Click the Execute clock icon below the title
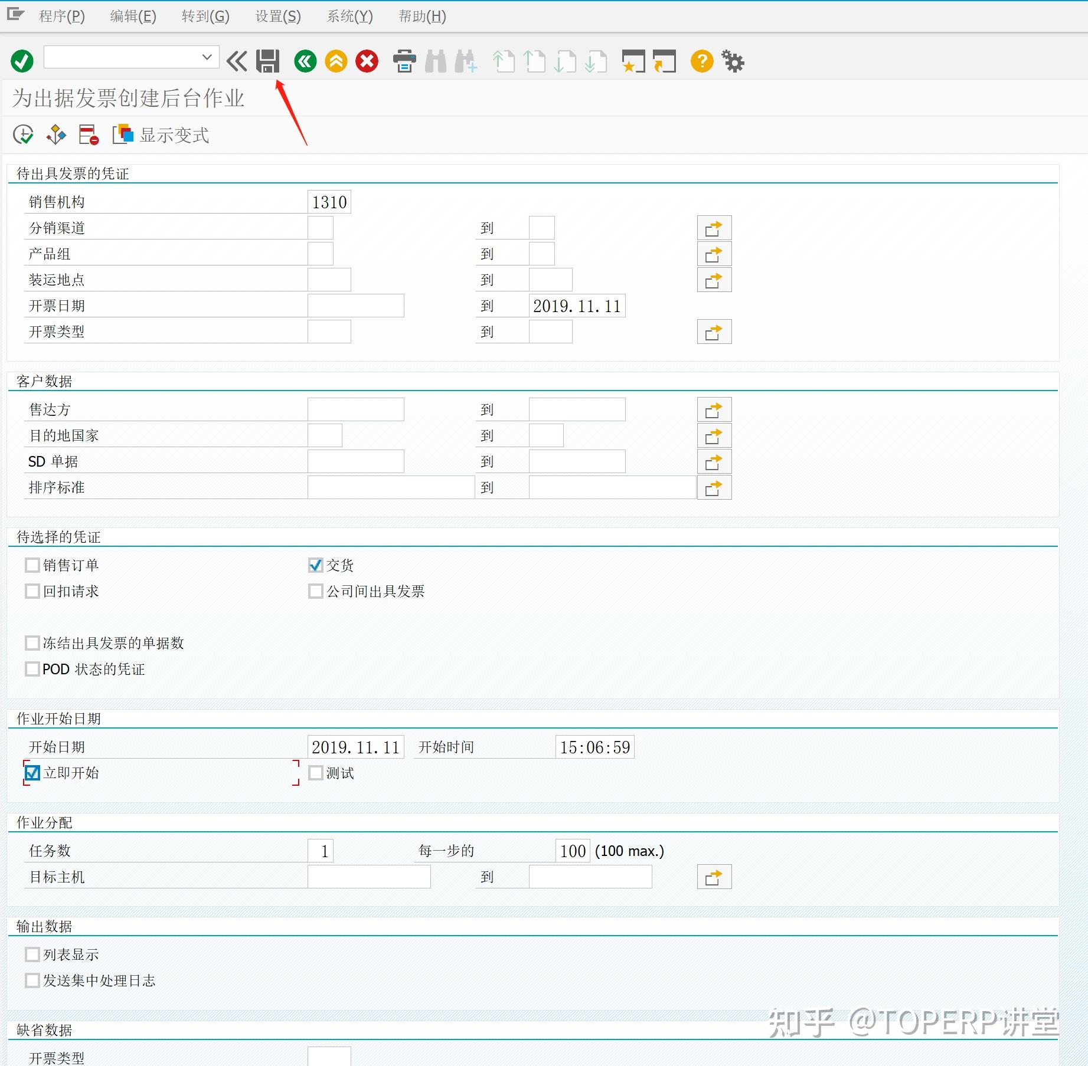 click(x=21, y=135)
